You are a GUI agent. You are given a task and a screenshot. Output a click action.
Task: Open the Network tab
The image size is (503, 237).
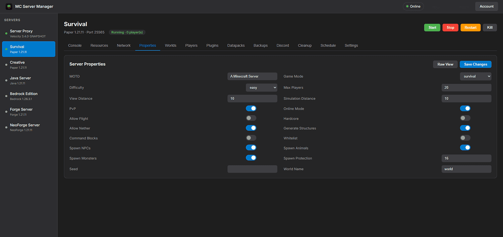(x=124, y=45)
